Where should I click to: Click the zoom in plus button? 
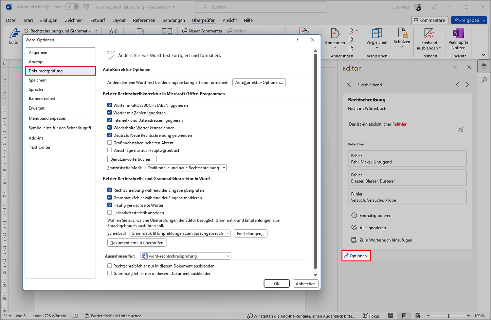click(x=469, y=316)
